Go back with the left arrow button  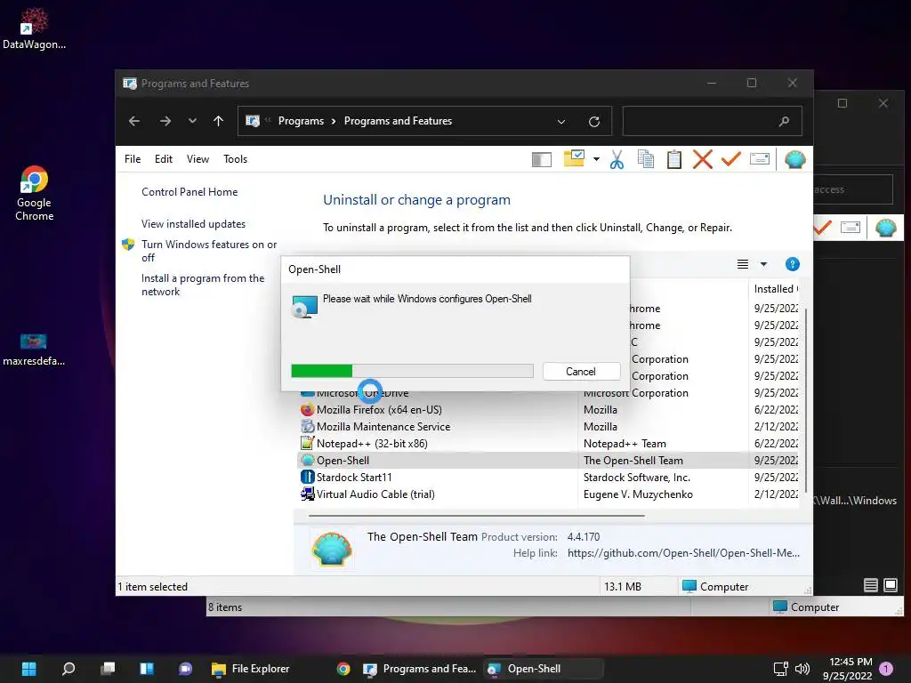134,121
